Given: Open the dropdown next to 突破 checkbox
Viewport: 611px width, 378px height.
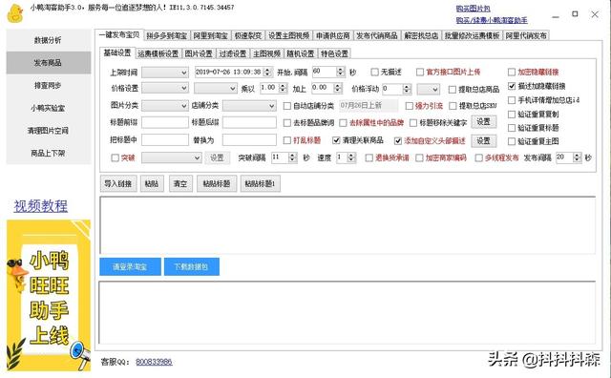Looking at the screenshot, I should [x=172, y=157].
